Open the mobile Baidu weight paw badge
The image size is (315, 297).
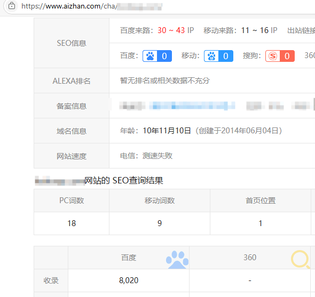[x=218, y=56]
